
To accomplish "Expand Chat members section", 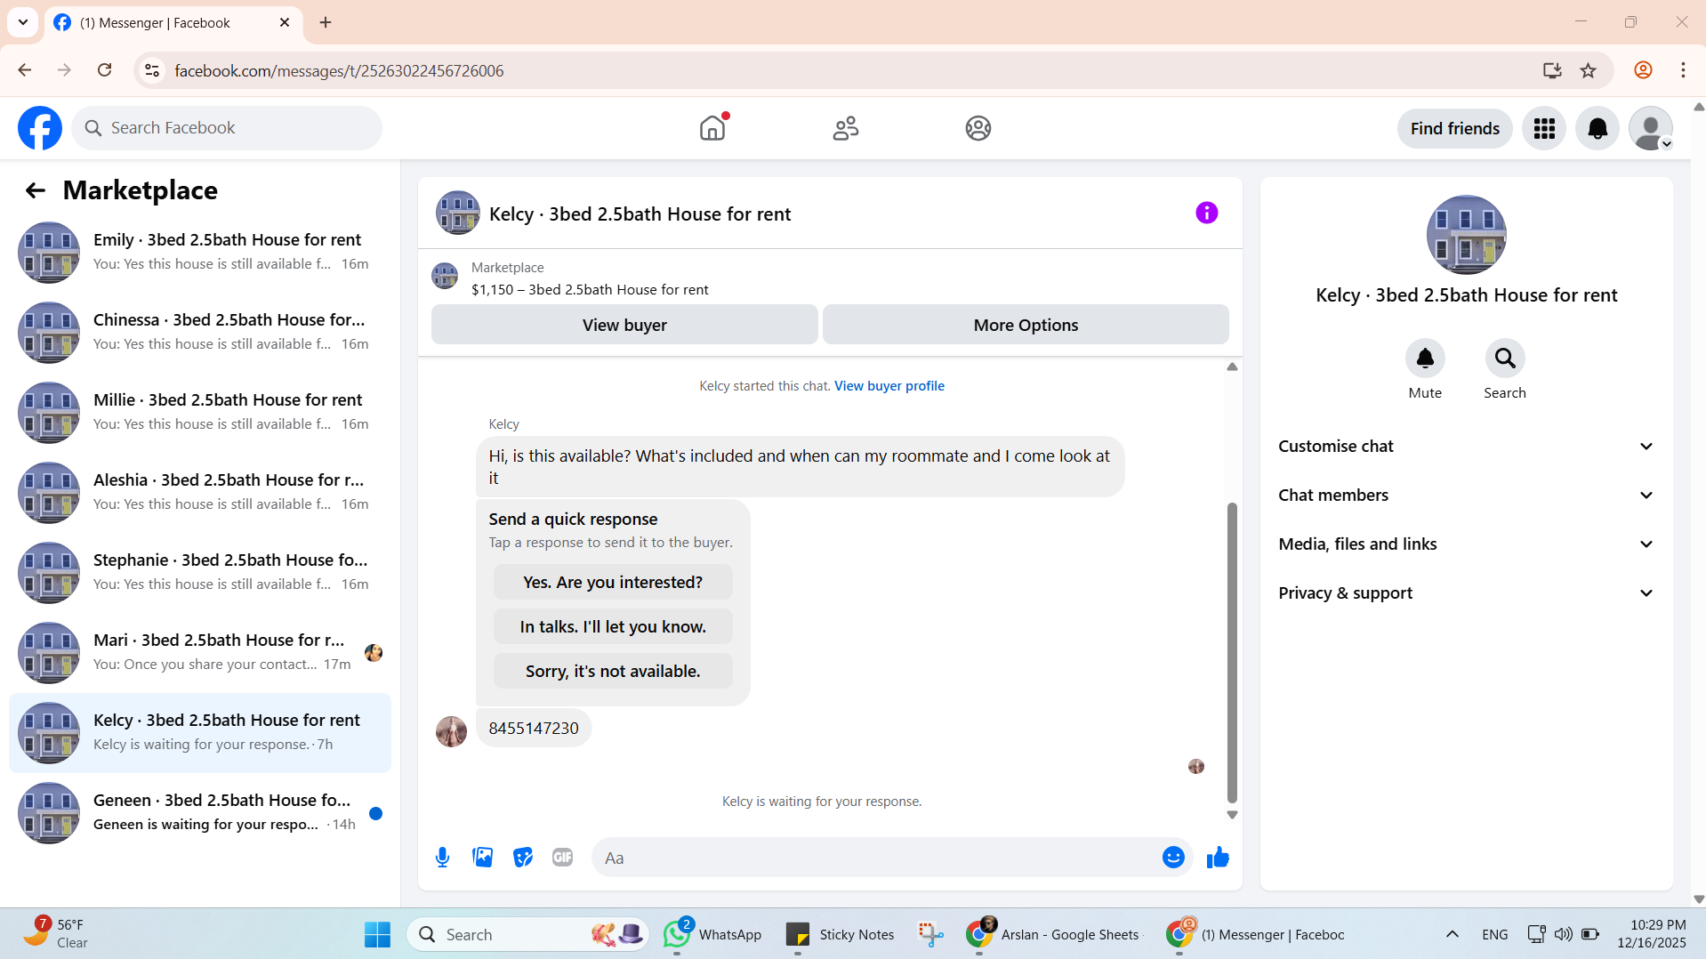I will tap(1466, 496).
